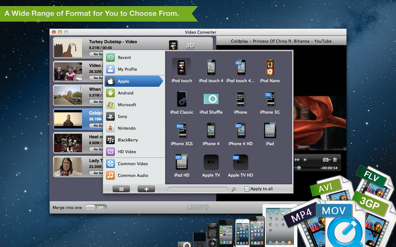Image resolution: width=396 pixels, height=247 pixels.
Task: Open subtitle dropdown on Lady video row
Action: pyautogui.click(x=96, y=173)
